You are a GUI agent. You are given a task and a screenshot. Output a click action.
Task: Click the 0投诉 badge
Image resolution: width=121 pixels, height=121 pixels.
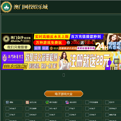pyautogui.click(x=54, y=48)
